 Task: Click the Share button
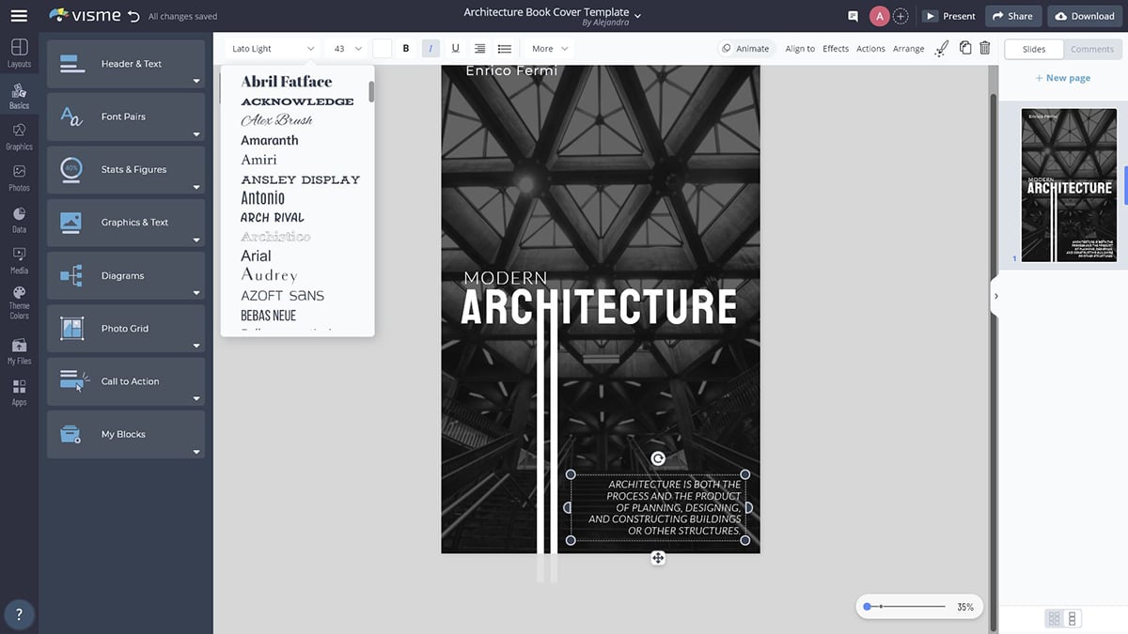[x=1012, y=16]
